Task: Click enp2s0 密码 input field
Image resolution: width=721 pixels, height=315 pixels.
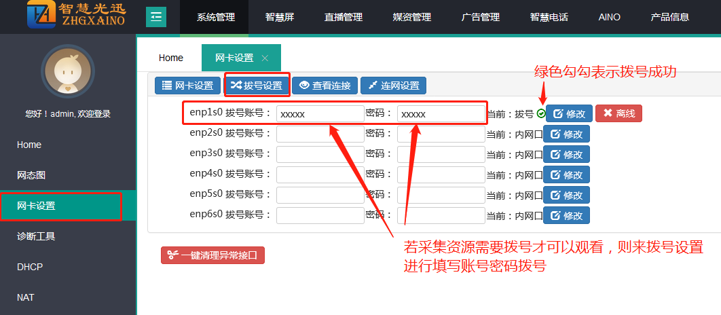Action: [x=441, y=134]
